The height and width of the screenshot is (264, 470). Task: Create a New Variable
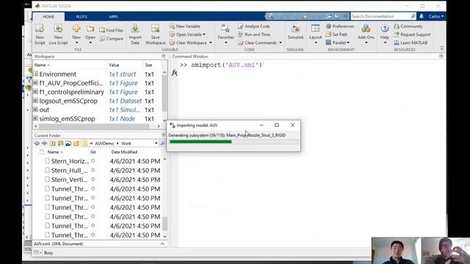click(184, 26)
